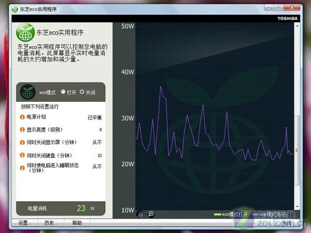The image size is (311, 233).
Task: Click the 何时关闭显示屏（分钟） label
Action: click(x=52, y=142)
